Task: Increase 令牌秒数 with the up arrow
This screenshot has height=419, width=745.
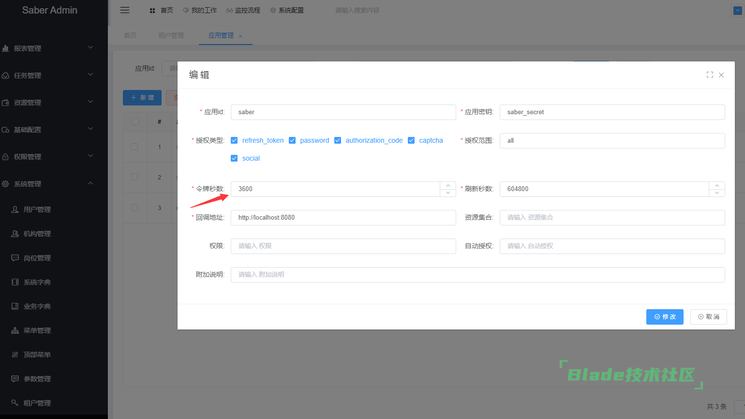Action: point(448,185)
